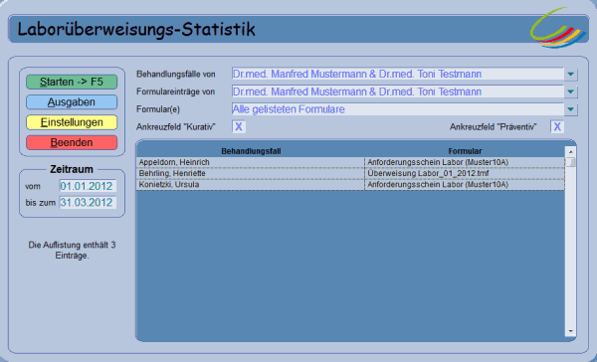Open Einstellungen settings button

[72, 122]
